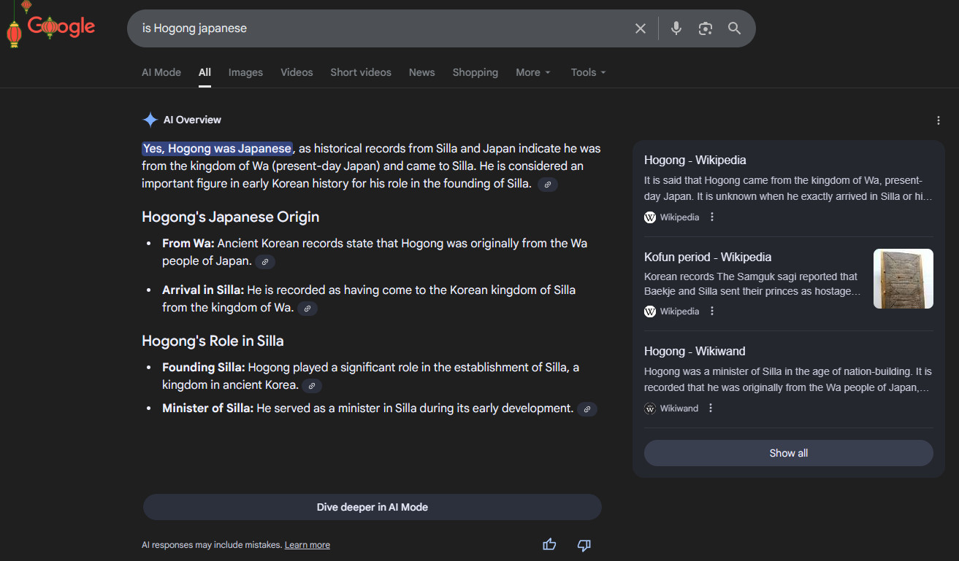Open source link icon after 'Founding Silla' bullet
The image size is (959, 561).
[312, 386]
